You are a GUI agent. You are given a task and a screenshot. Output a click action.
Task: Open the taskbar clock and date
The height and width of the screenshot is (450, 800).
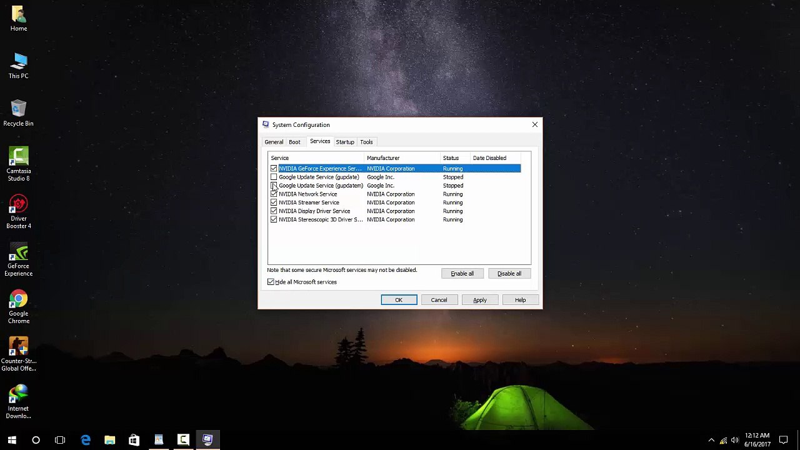pyautogui.click(x=757, y=440)
